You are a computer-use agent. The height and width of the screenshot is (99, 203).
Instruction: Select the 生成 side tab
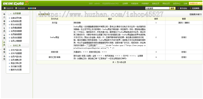tap(4, 29)
